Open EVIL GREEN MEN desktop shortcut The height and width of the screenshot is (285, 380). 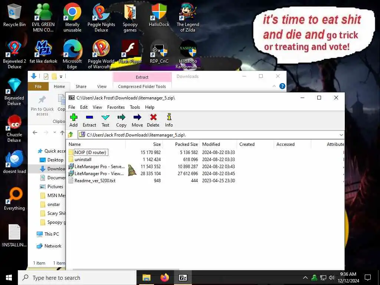pyautogui.click(x=43, y=18)
